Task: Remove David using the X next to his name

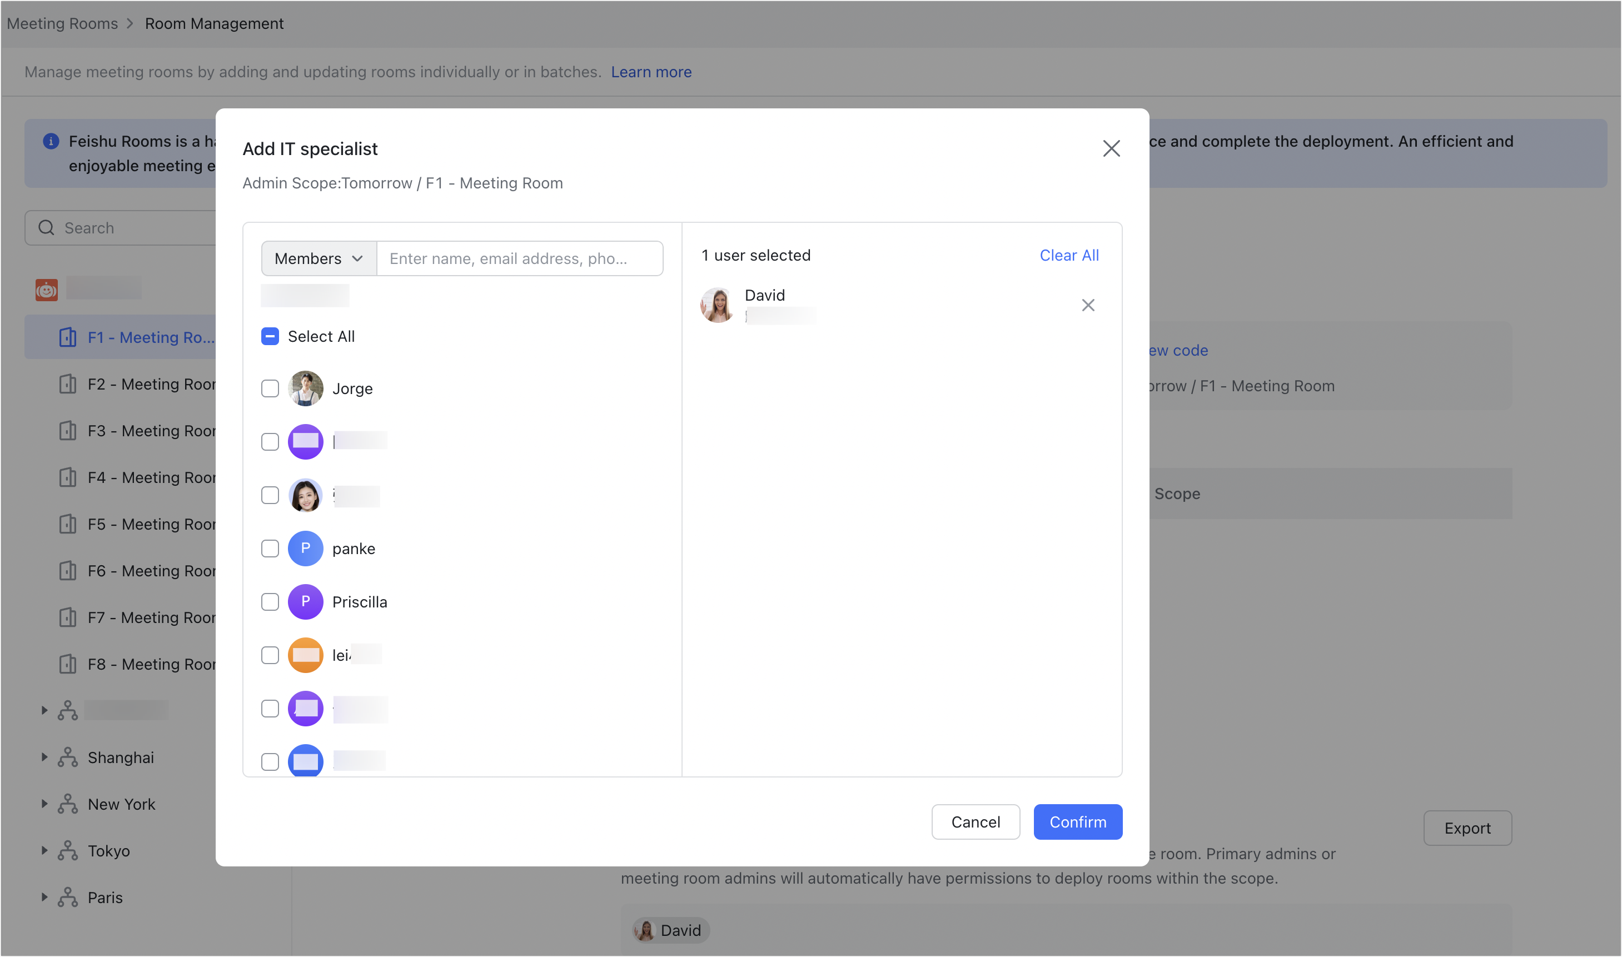Action: (1088, 305)
